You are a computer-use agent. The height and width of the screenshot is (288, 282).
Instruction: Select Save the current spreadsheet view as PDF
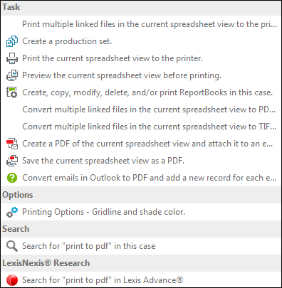click(x=103, y=161)
